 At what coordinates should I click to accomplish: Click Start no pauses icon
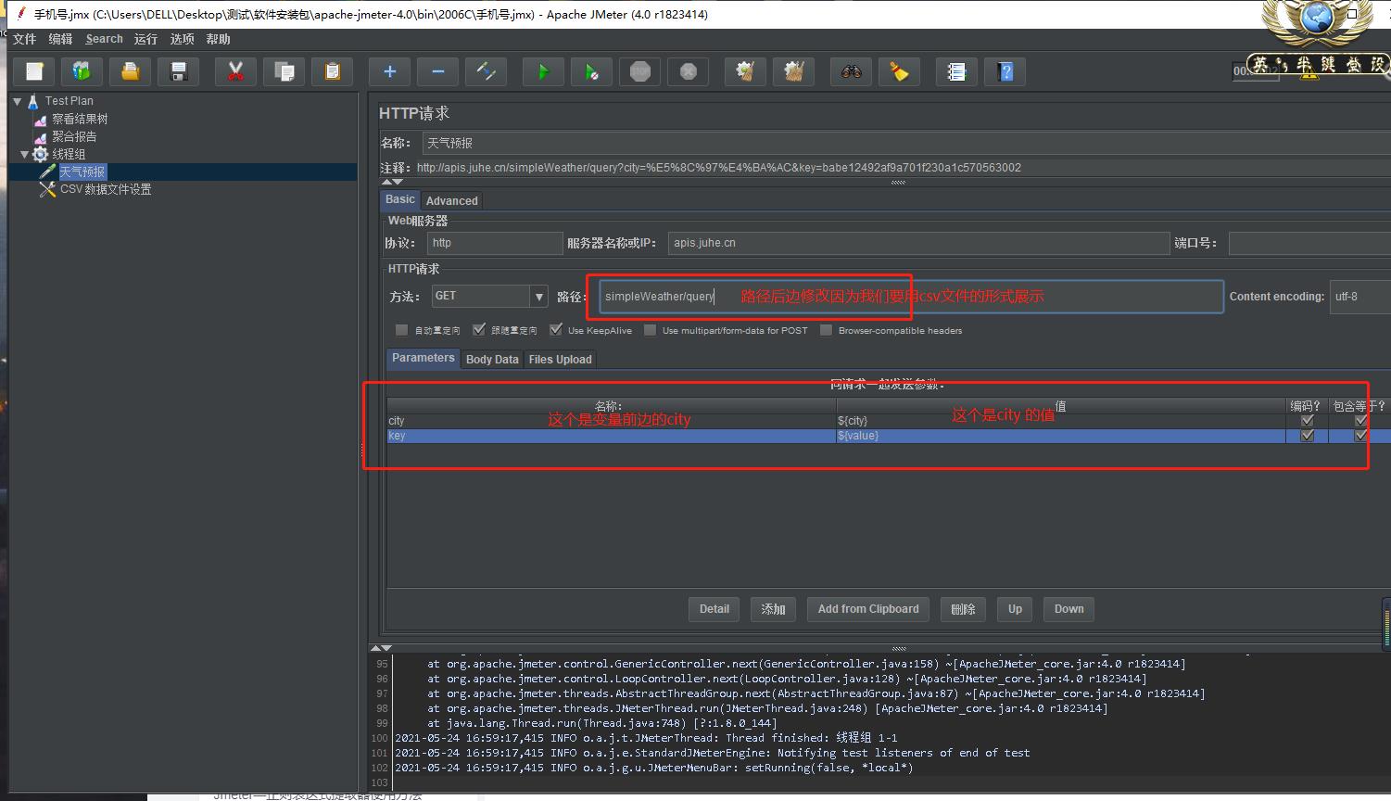tap(591, 71)
